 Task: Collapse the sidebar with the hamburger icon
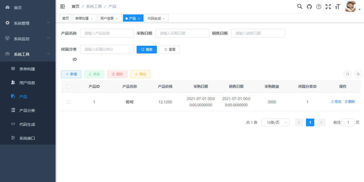coord(62,6)
